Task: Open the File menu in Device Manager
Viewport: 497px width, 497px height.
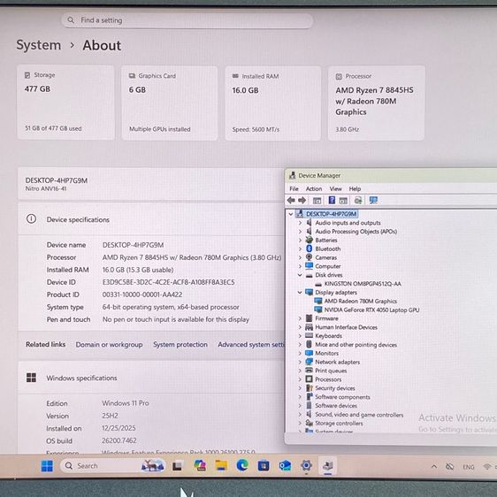Action: tap(294, 188)
